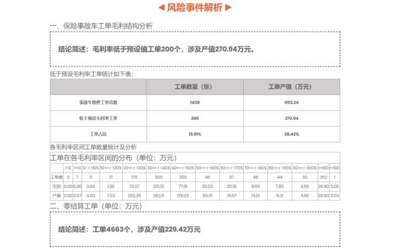Click the 产值 value 31.57

click(x=232, y=196)
